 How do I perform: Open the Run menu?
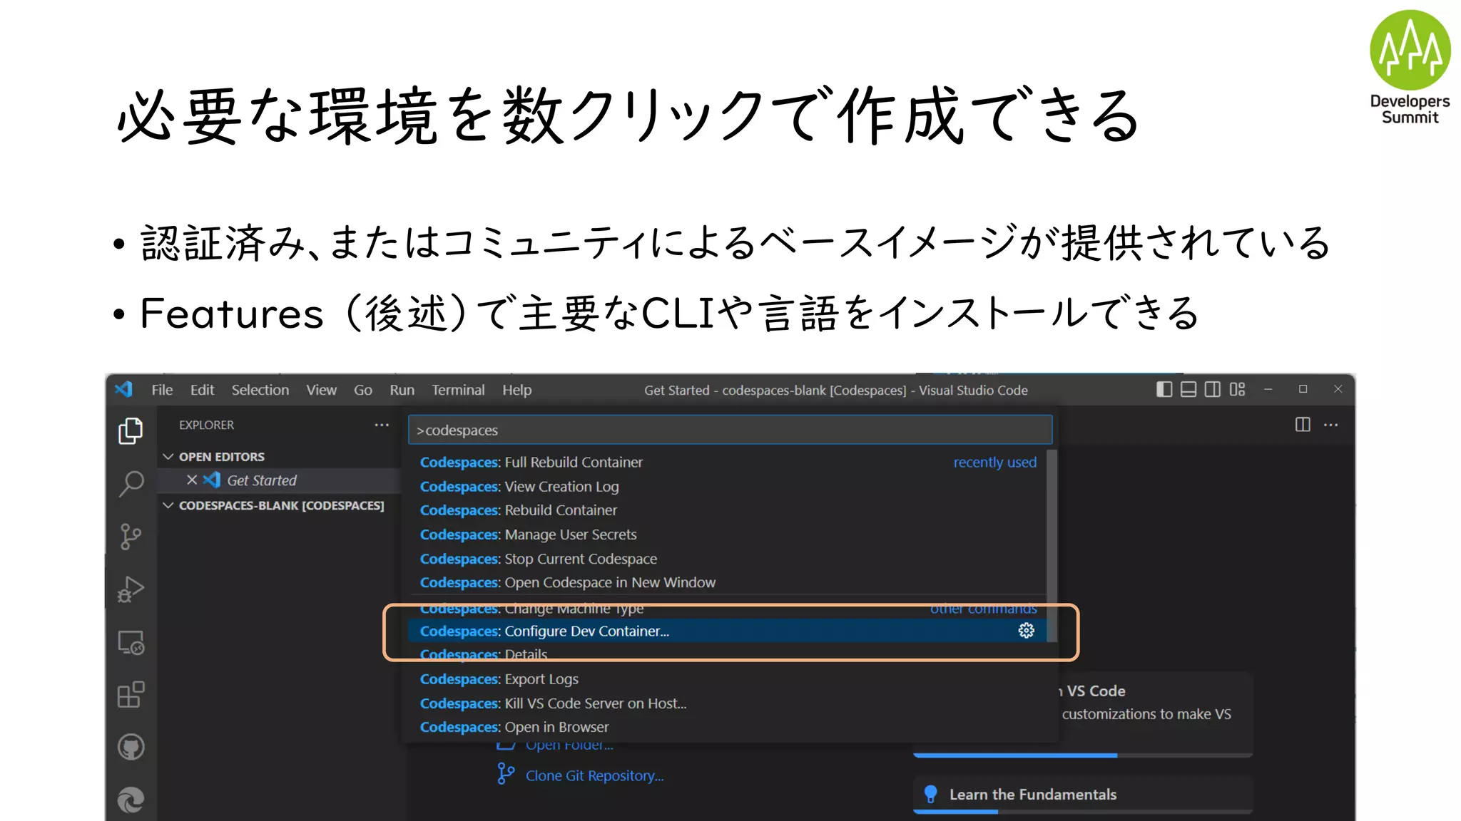[x=402, y=390]
